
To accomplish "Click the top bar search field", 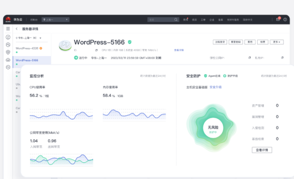I will [x=163, y=20].
